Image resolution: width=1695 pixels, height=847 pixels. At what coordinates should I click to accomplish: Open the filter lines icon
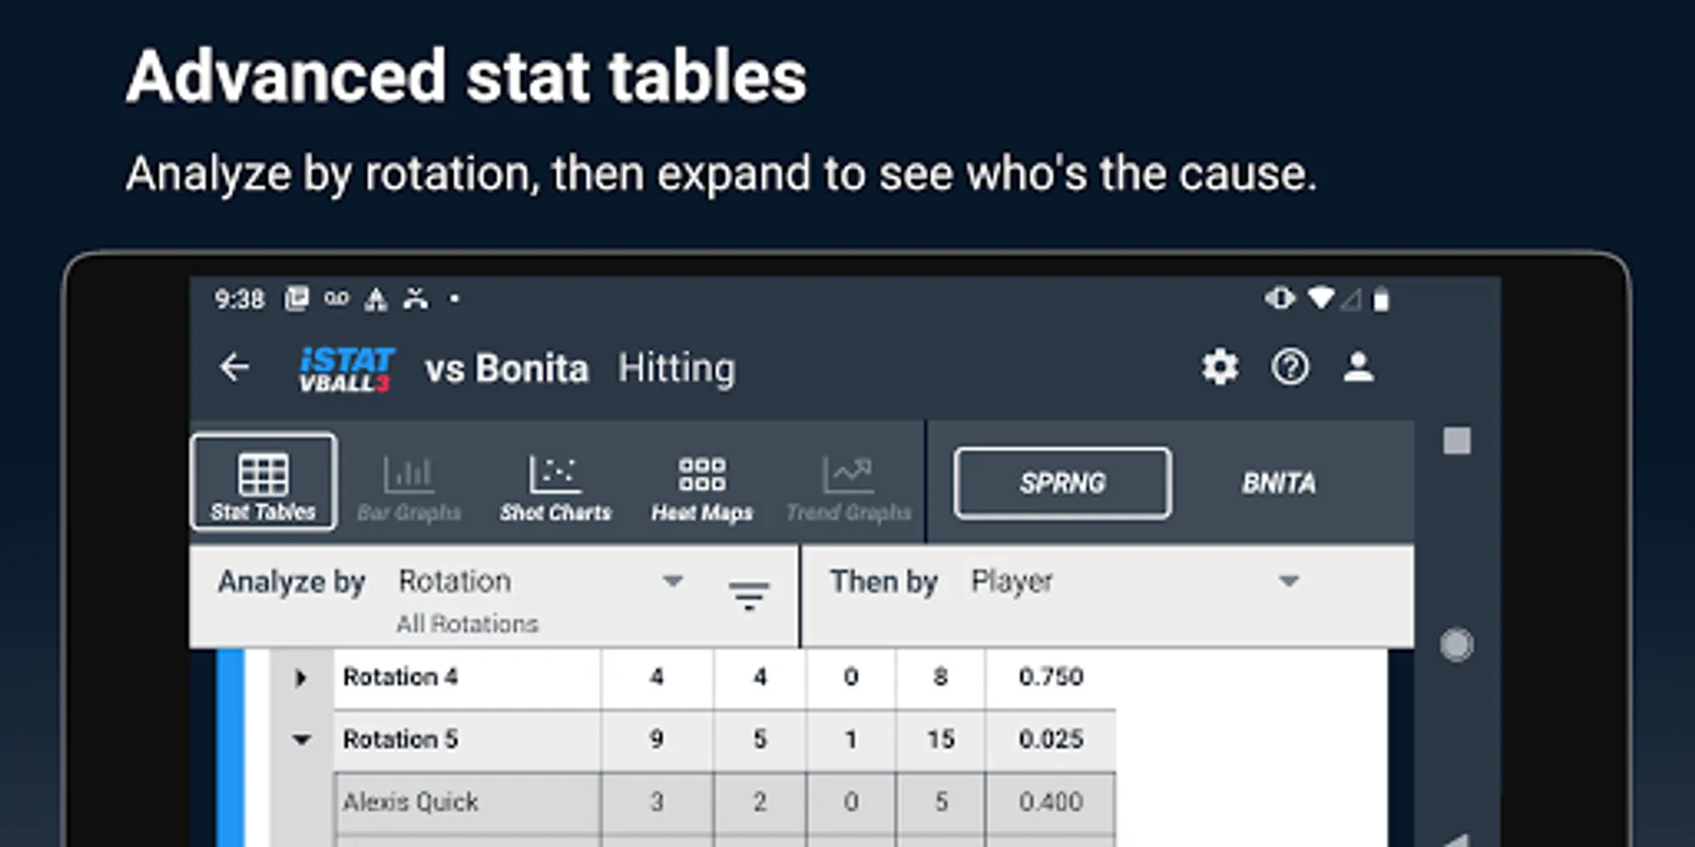pos(749,595)
